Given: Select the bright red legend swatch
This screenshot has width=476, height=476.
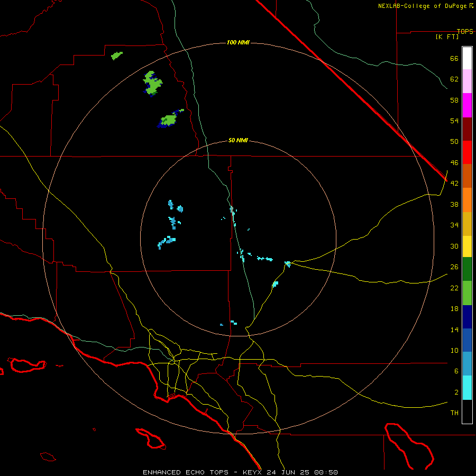Looking at the screenshot, I should pos(467,152).
